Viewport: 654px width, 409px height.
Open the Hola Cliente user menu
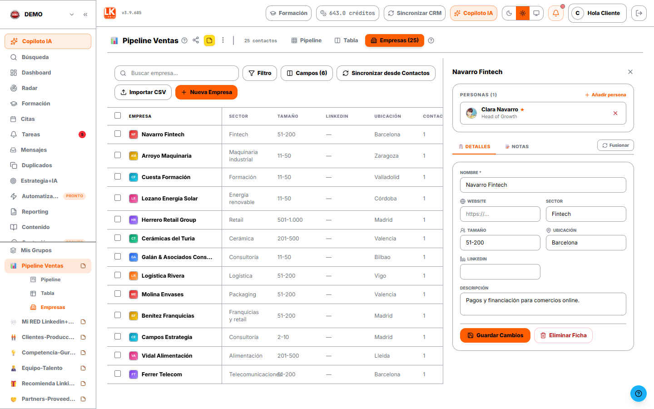(x=597, y=13)
